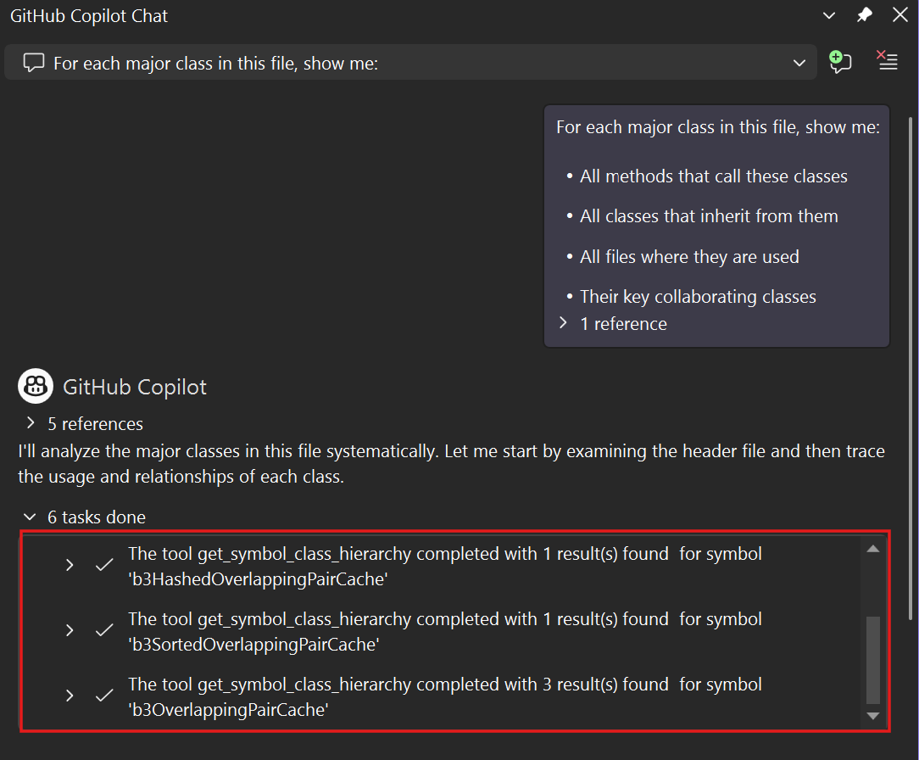This screenshot has height=760, width=919.
Task: Click the checkmark beside b3SortedOverlappingPairCache task
Action: [x=103, y=630]
